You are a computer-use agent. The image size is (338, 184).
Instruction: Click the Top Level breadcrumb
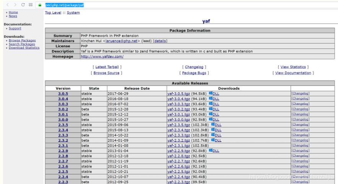coord(53,13)
